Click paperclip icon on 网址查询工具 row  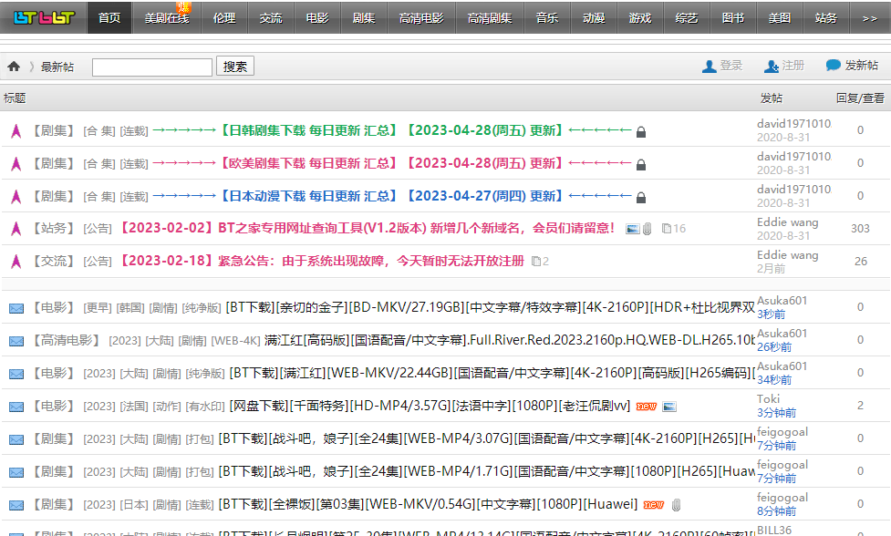[x=647, y=229]
